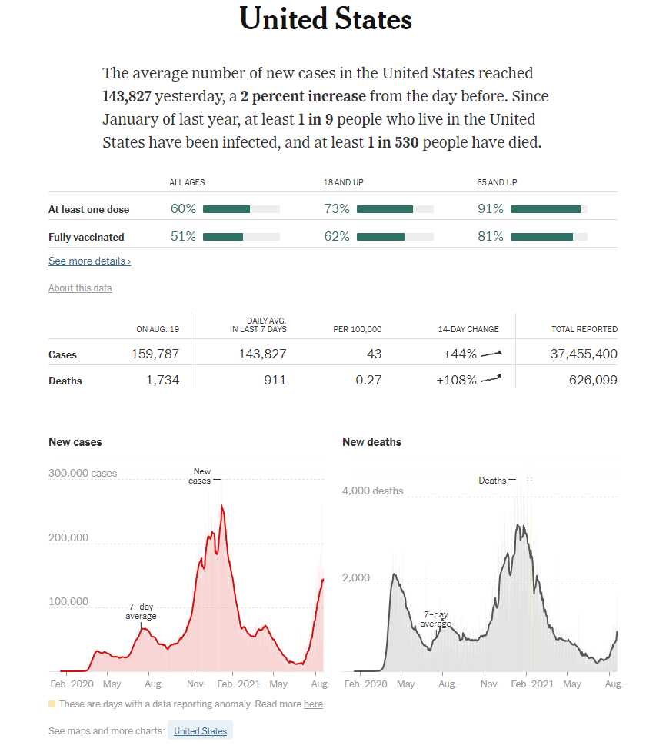Click the 'Feb. 2021' tick on deaths chart

(x=531, y=684)
